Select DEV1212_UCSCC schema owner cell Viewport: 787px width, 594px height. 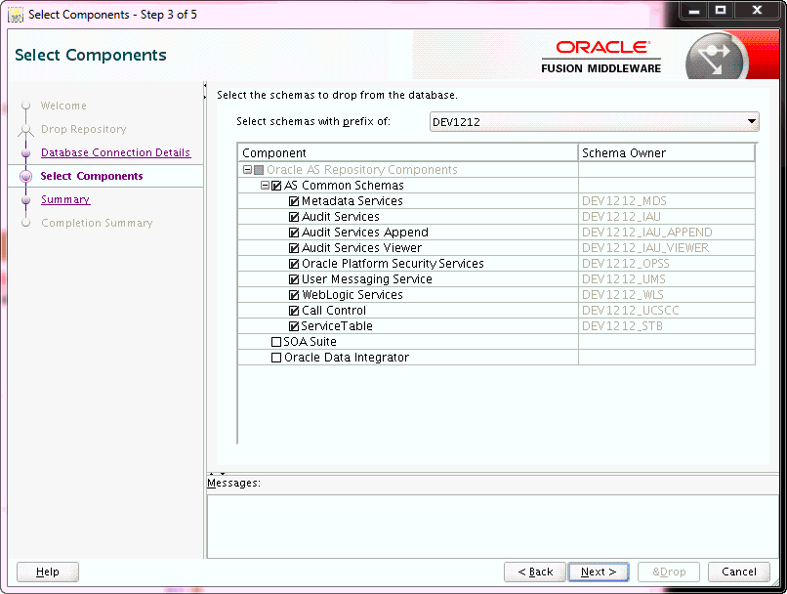667,311
